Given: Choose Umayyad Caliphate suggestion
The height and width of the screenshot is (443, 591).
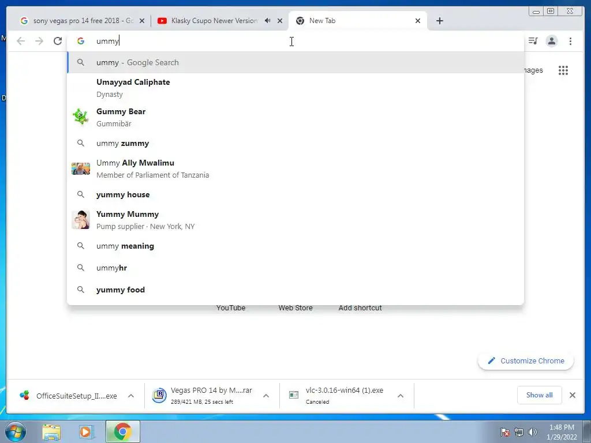Looking at the screenshot, I should [x=295, y=88].
